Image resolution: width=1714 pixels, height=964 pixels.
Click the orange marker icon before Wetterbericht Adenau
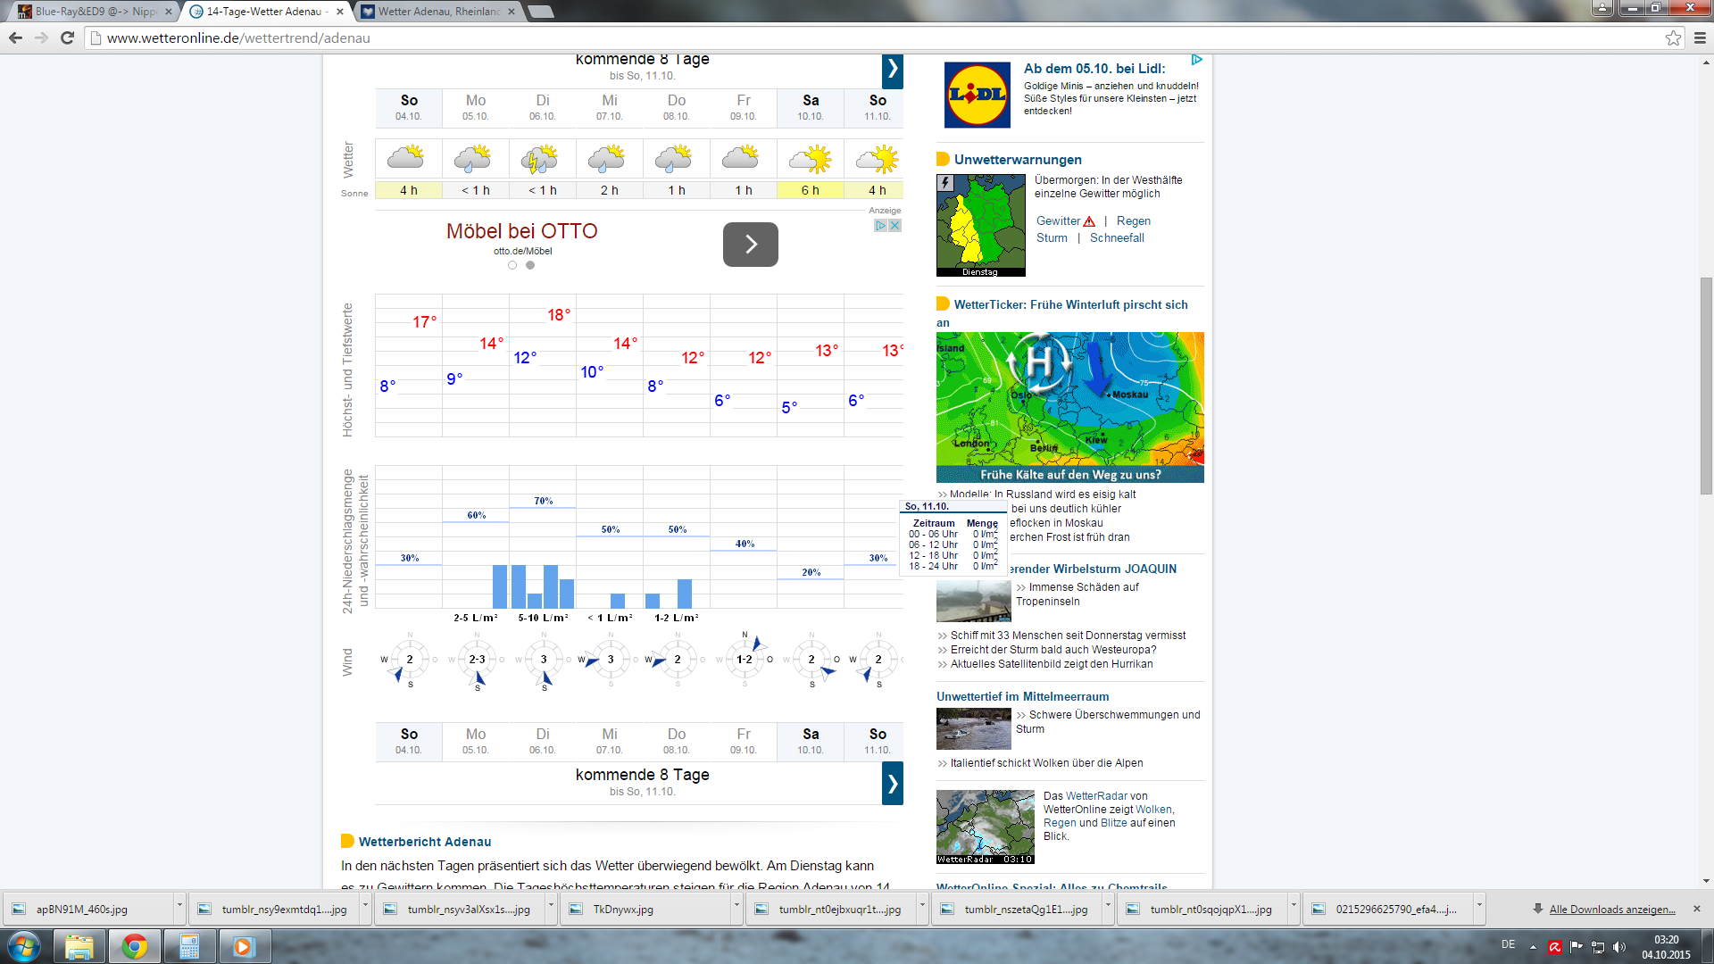[347, 840]
